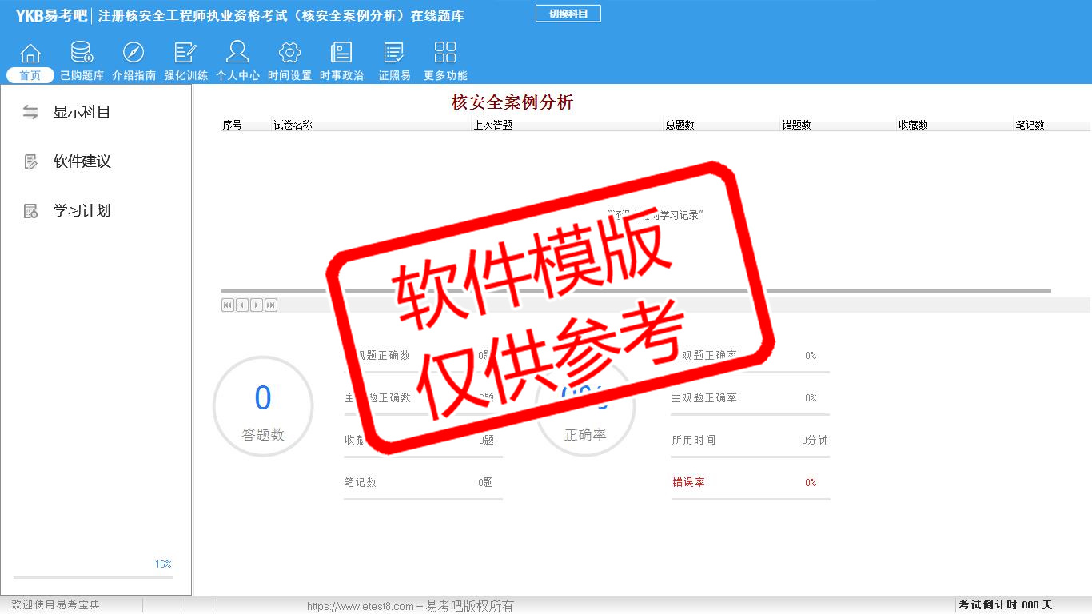This screenshot has height=614, width=1092.
Task: Go to next page of records
Action: 257,305
